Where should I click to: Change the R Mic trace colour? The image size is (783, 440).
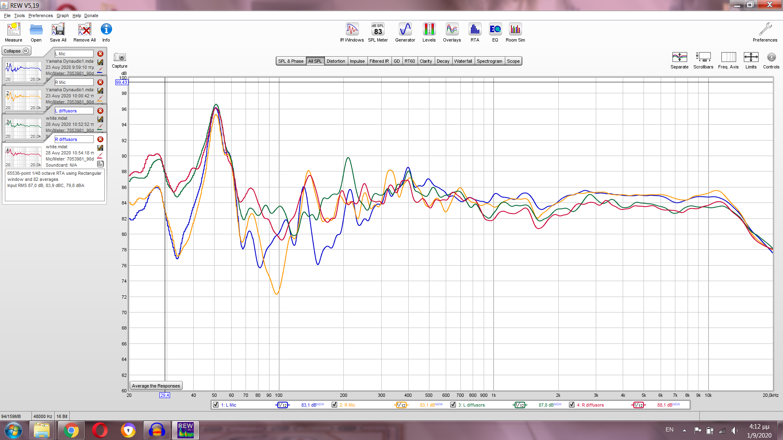tap(100, 99)
